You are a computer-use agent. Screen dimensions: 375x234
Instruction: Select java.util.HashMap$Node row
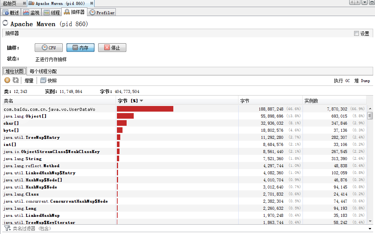(184, 187)
